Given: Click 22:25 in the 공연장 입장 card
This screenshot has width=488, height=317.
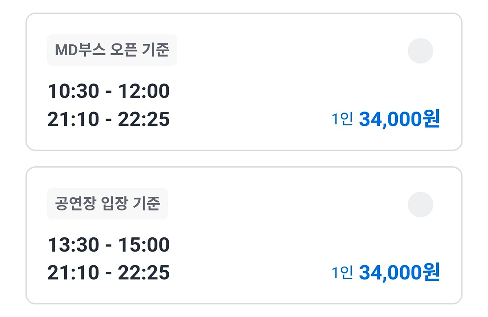Looking at the screenshot, I should coord(144,273).
